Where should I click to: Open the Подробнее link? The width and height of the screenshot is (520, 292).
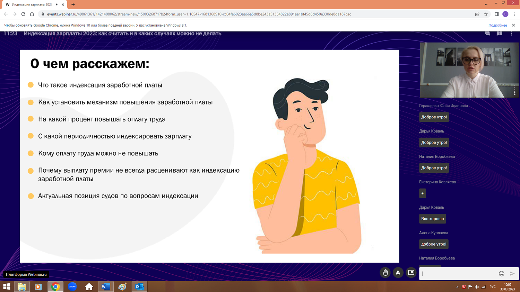pos(497,25)
